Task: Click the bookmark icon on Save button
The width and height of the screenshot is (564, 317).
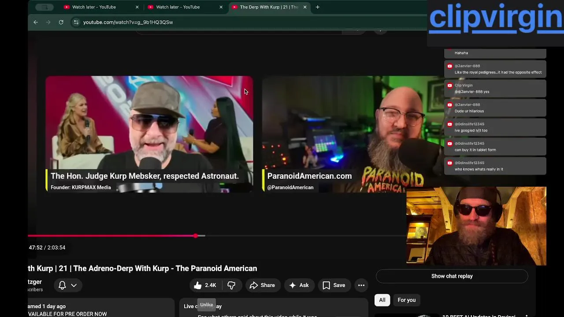Action: [326, 285]
